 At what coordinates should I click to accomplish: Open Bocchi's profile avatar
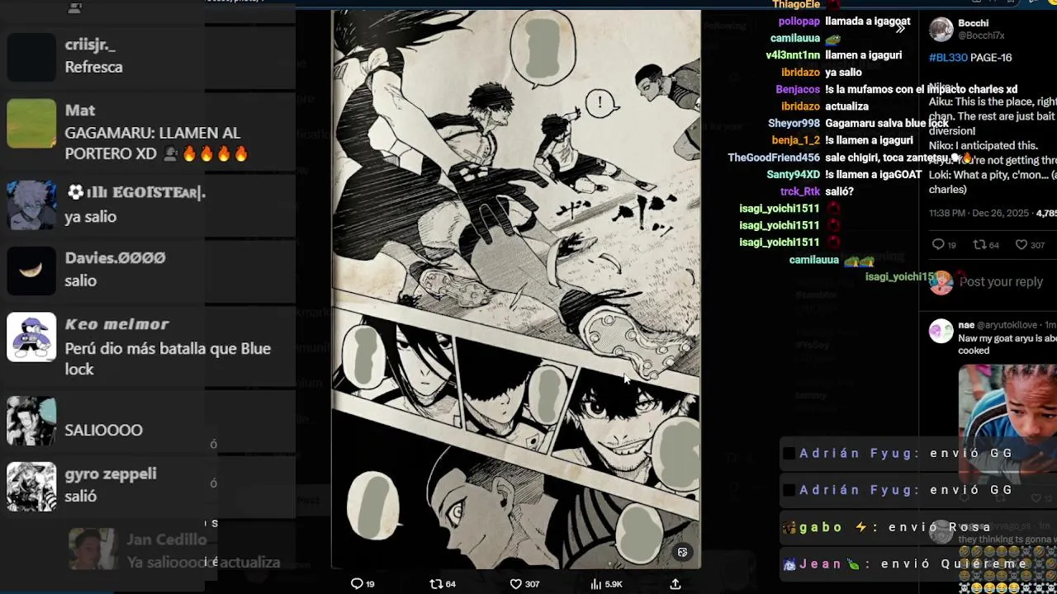point(941,30)
